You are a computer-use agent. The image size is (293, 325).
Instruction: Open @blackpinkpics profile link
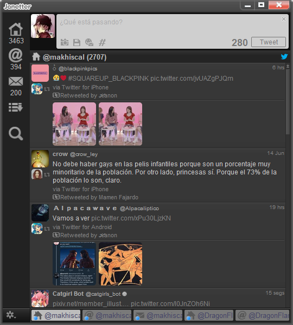[78, 69]
